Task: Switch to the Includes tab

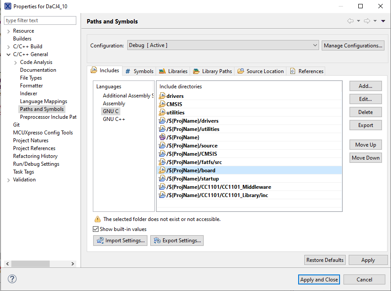Action: 105,70
